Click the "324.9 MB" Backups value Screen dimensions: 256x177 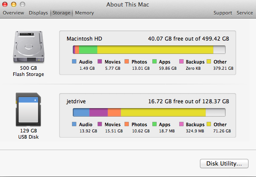(195, 131)
